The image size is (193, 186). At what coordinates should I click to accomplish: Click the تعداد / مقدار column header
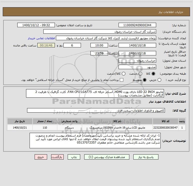[45, 121]
